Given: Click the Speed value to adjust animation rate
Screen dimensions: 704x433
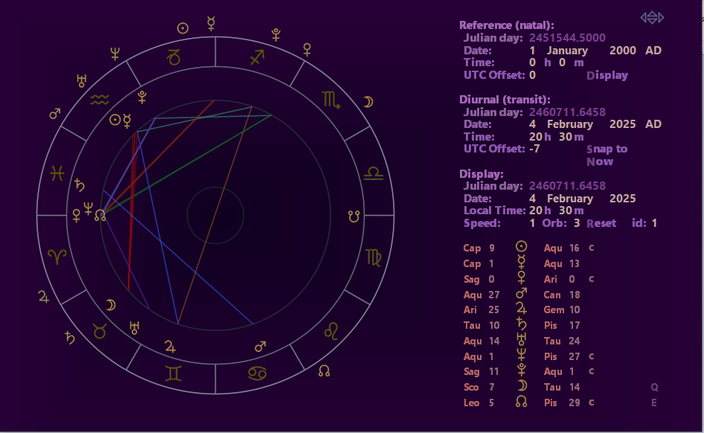Looking at the screenshot, I should 532,222.
